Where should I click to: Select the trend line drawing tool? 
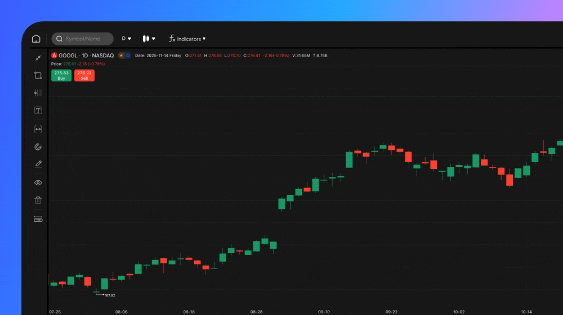(38, 58)
